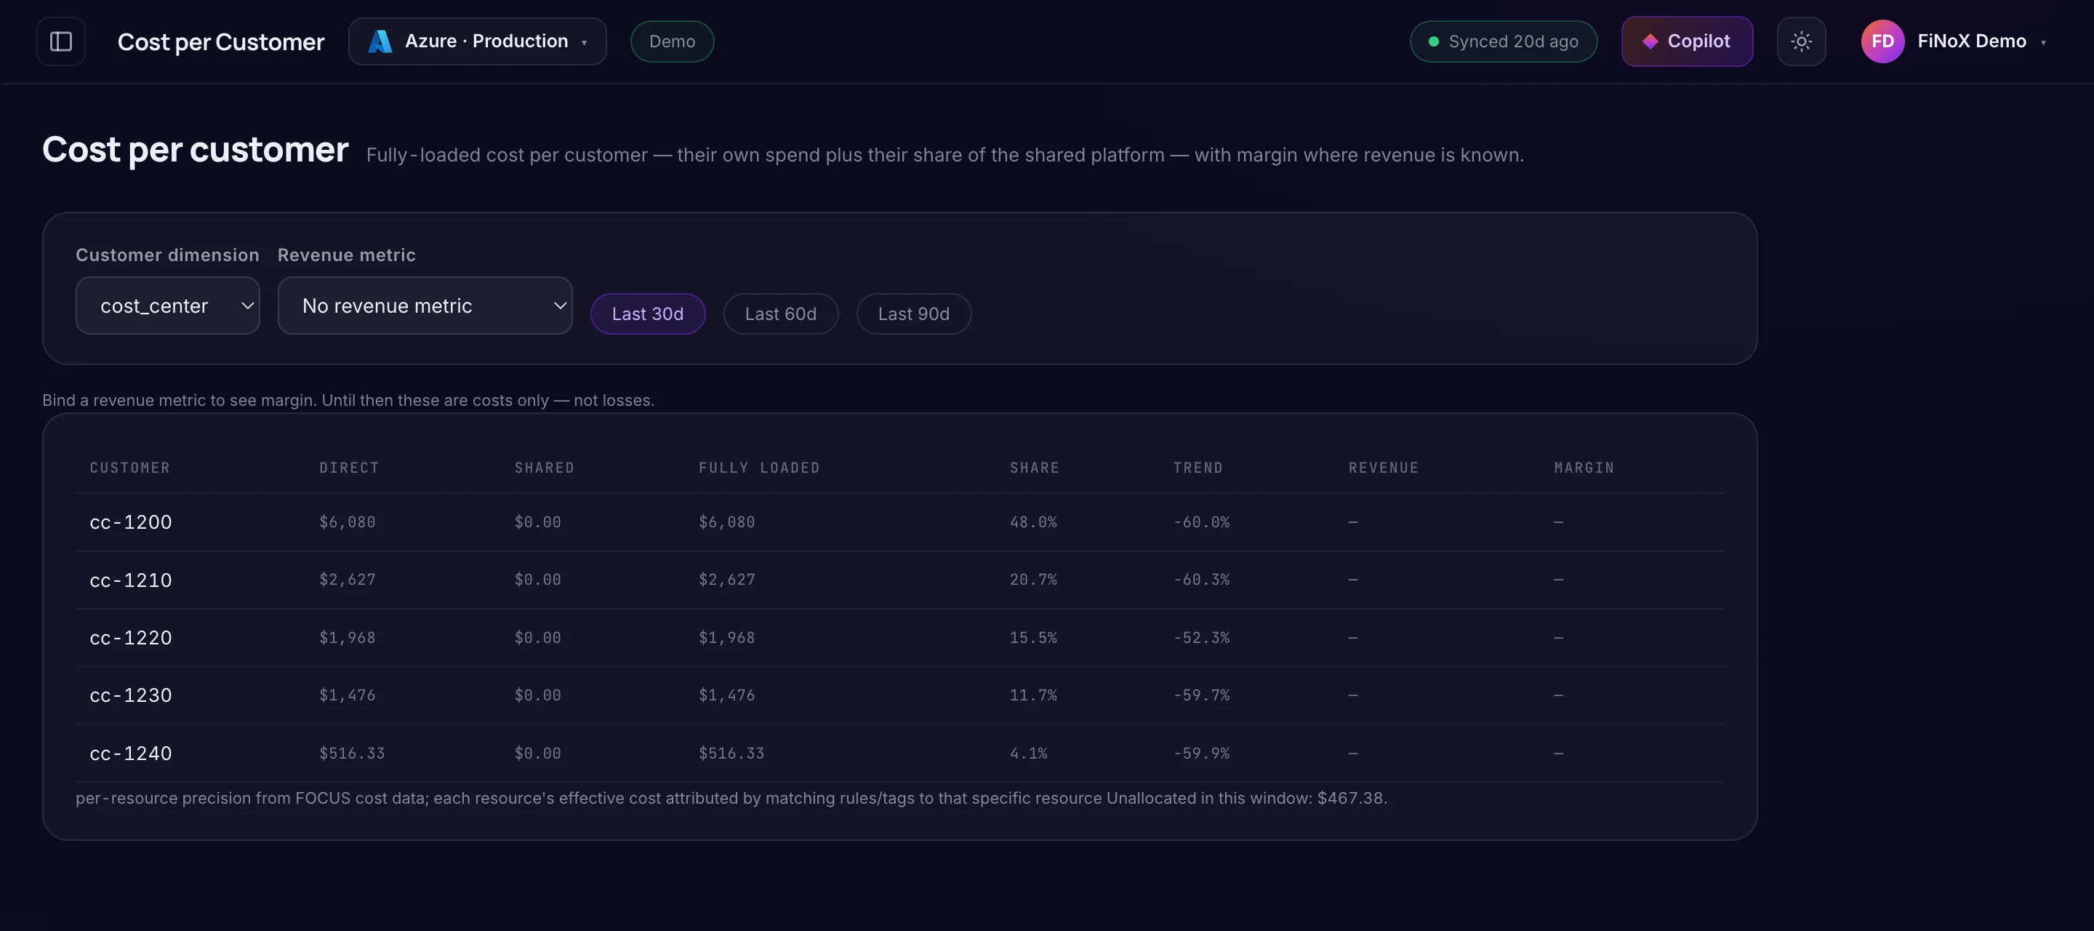
Task: Select customer cc-1200
Action: [x=131, y=522]
